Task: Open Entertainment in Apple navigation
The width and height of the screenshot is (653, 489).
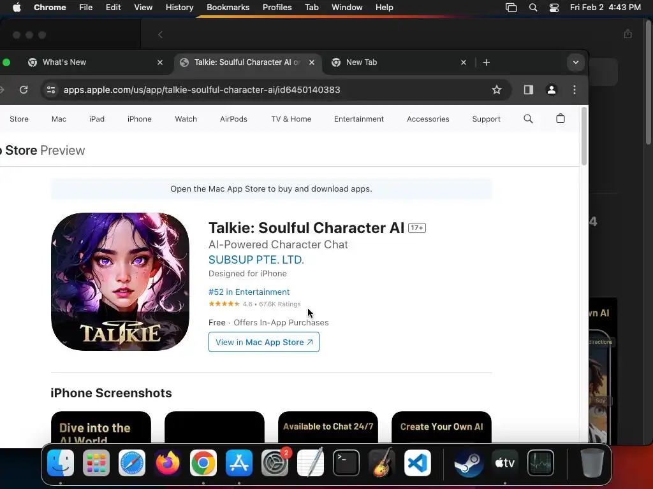Action: tap(358, 119)
